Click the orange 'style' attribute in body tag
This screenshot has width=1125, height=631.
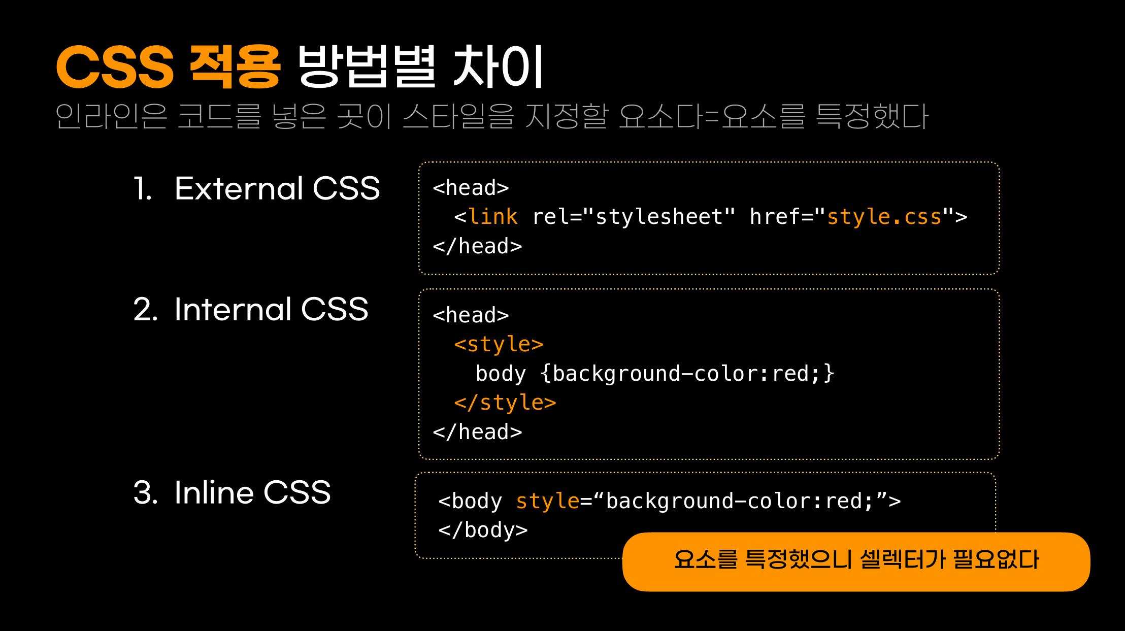click(x=547, y=501)
